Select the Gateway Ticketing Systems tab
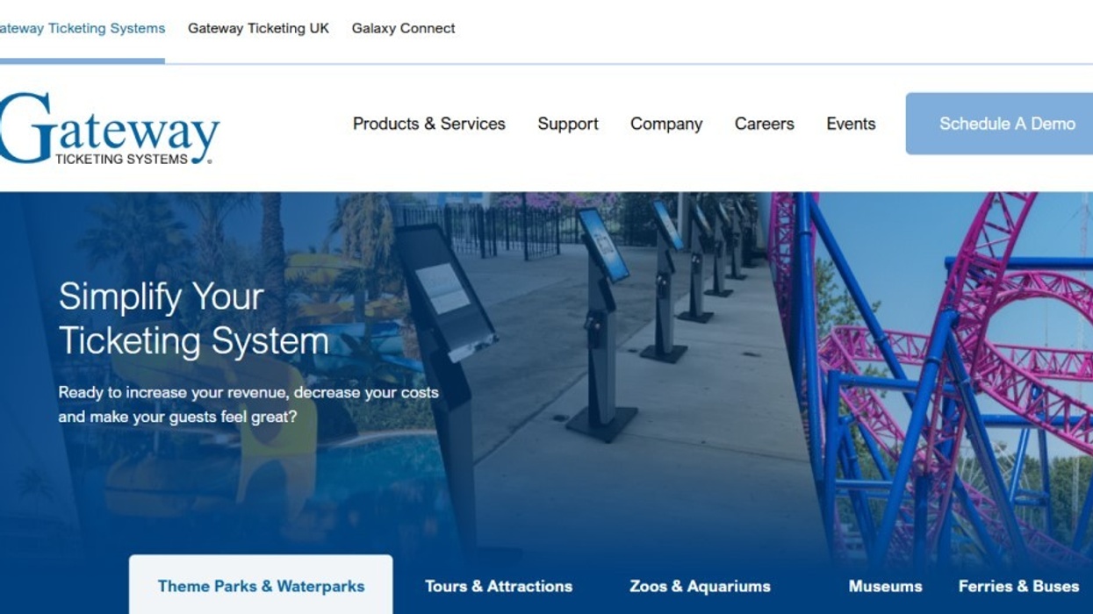 [82, 28]
